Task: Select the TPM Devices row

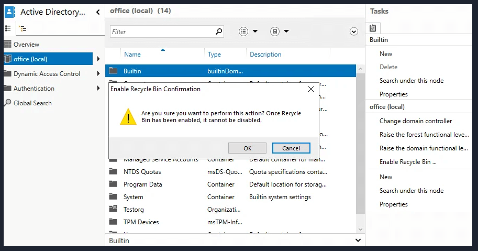Action: point(230,222)
